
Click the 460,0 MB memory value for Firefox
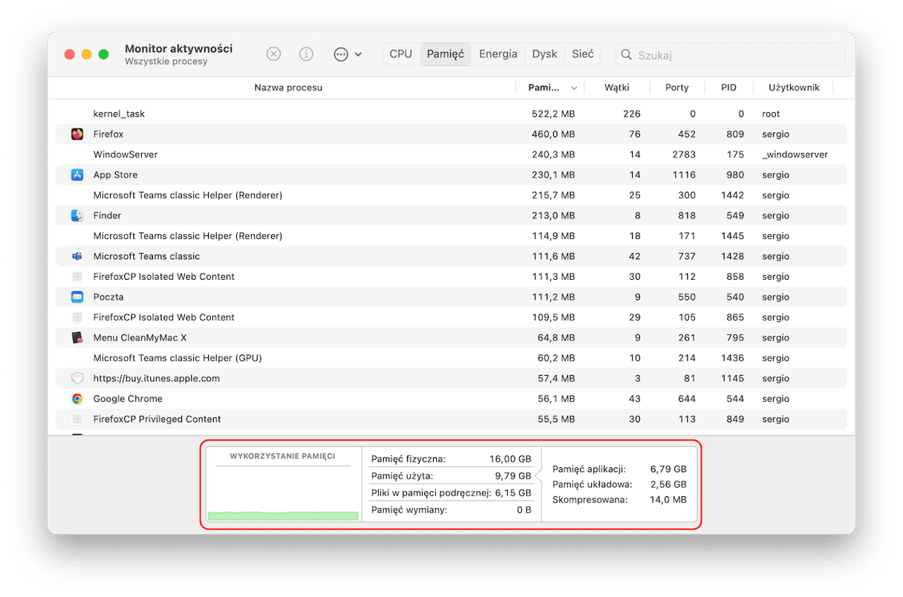point(552,134)
